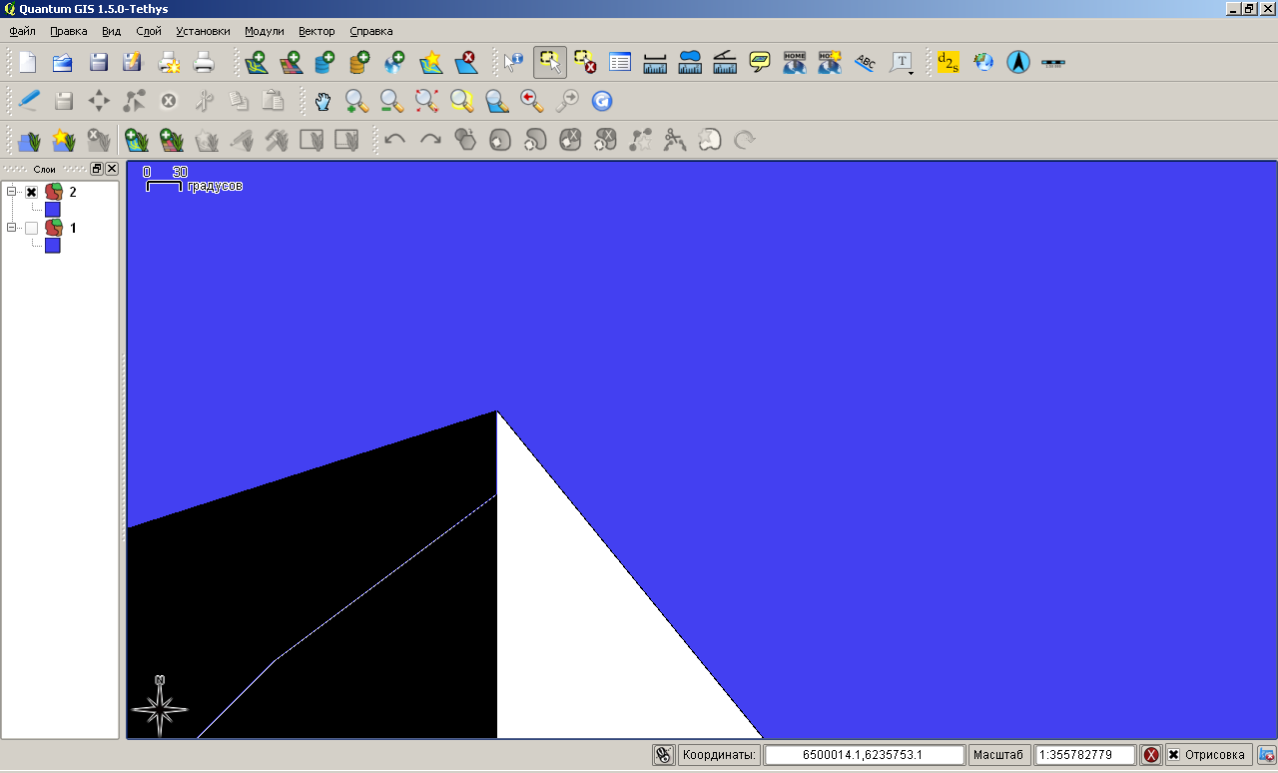The image size is (1278, 773).
Task: Click the blue symbol swatch under layer 2
Action: click(53, 210)
